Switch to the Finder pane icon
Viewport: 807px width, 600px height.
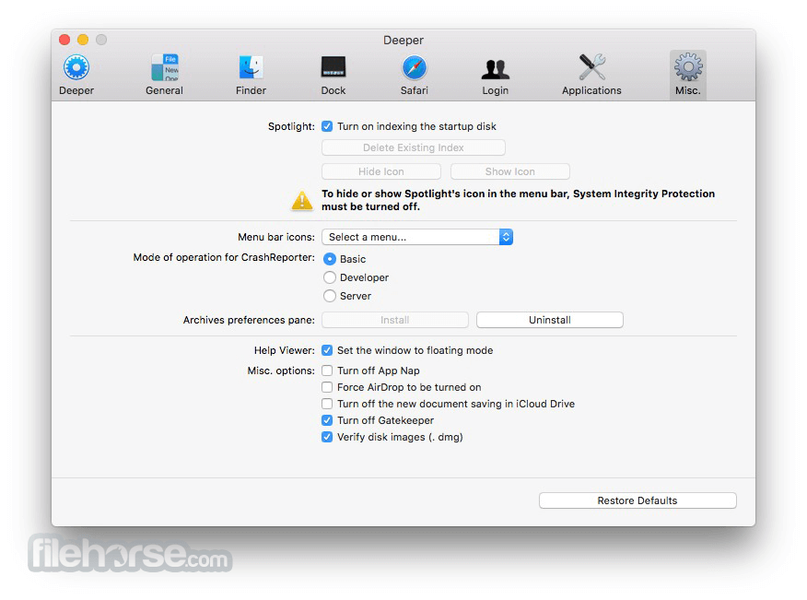[x=251, y=67]
